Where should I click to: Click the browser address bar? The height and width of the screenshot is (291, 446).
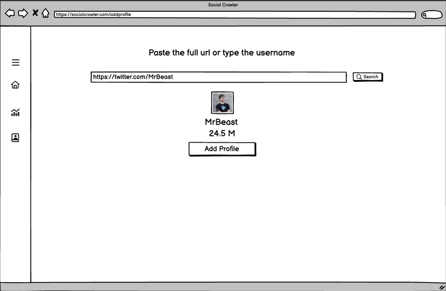[235, 15]
